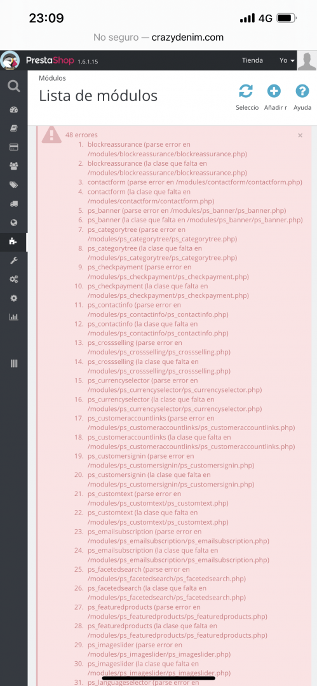Open the Localization globe icon
Screen dimensions: 317x686
click(13, 223)
